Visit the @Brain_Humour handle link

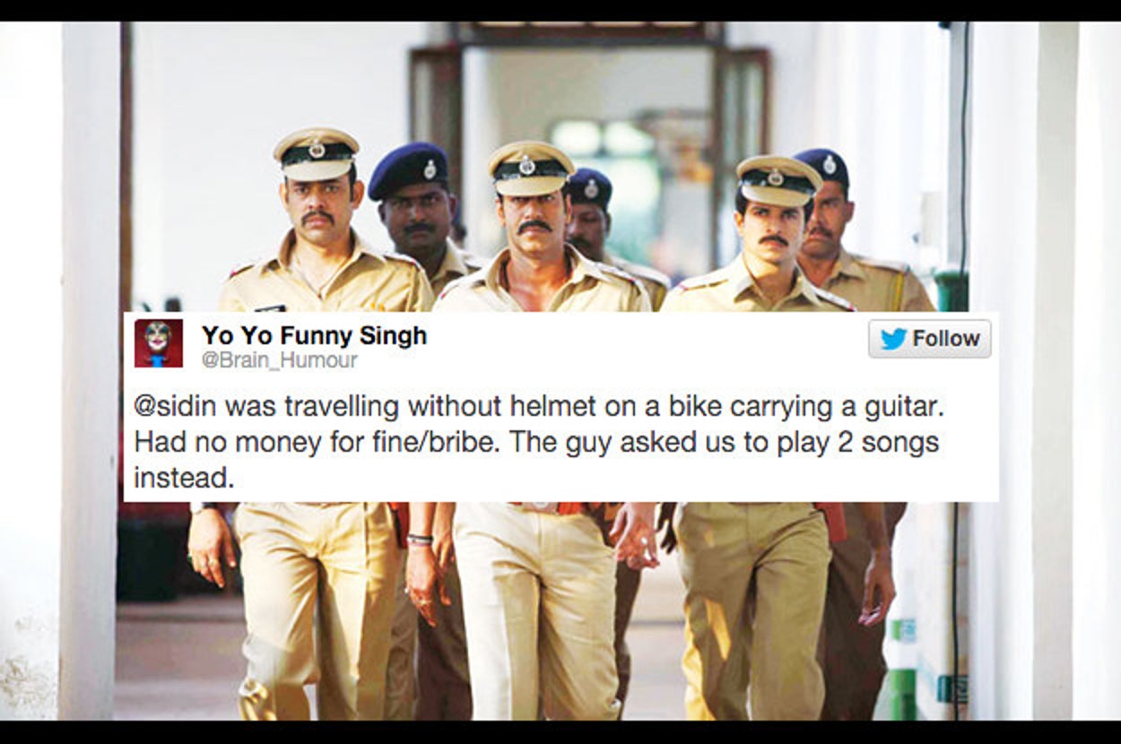click(279, 360)
